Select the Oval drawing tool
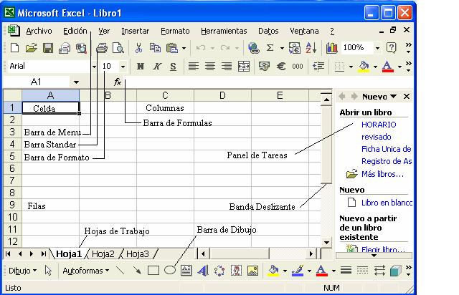459x295 pixels. tap(170, 271)
